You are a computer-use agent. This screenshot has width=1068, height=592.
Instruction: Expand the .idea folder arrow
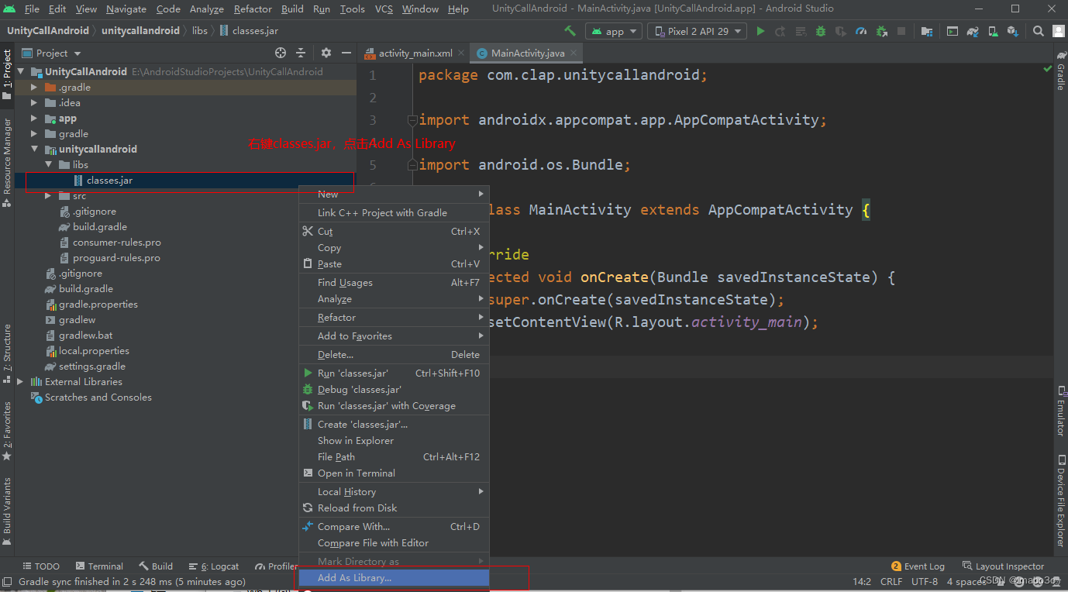click(34, 102)
